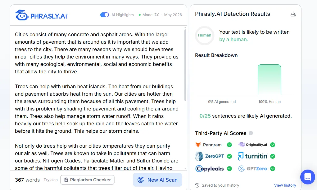Start a New AI Scan

(157, 180)
